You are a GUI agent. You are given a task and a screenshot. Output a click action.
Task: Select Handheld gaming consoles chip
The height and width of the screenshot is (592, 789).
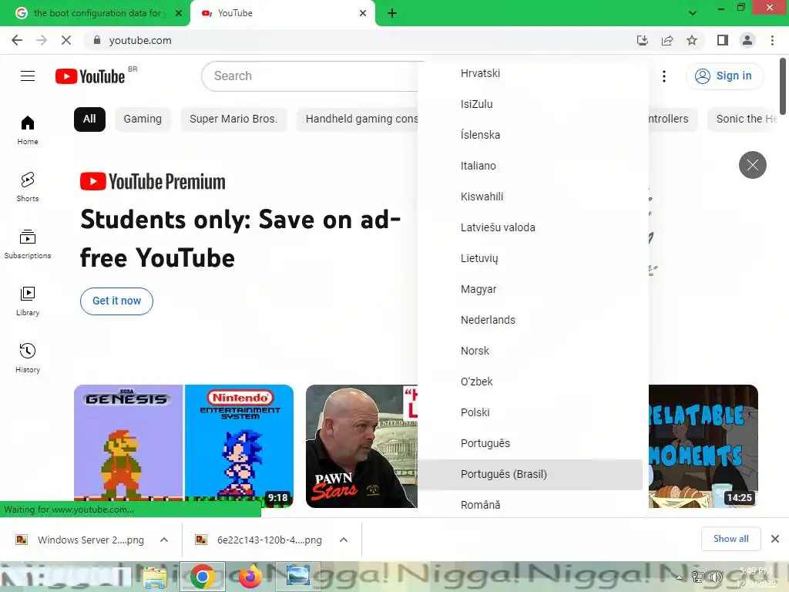pyautogui.click(x=358, y=119)
